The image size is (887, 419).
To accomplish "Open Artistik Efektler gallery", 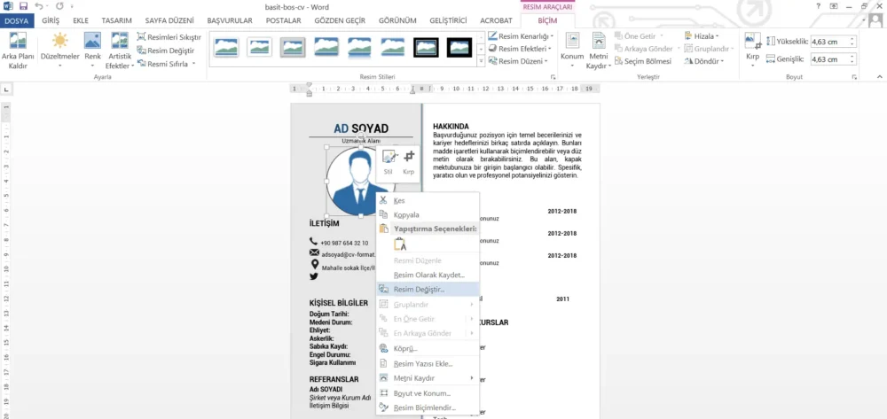I will tap(120, 50).
